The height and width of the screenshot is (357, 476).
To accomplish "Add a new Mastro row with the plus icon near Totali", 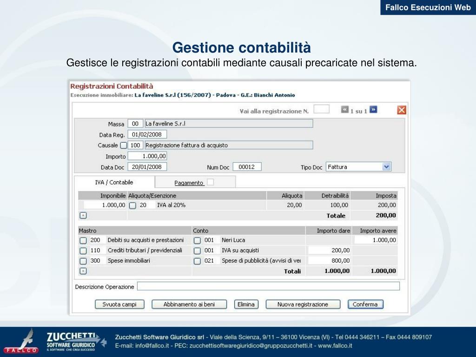I will tap(83, 271).
